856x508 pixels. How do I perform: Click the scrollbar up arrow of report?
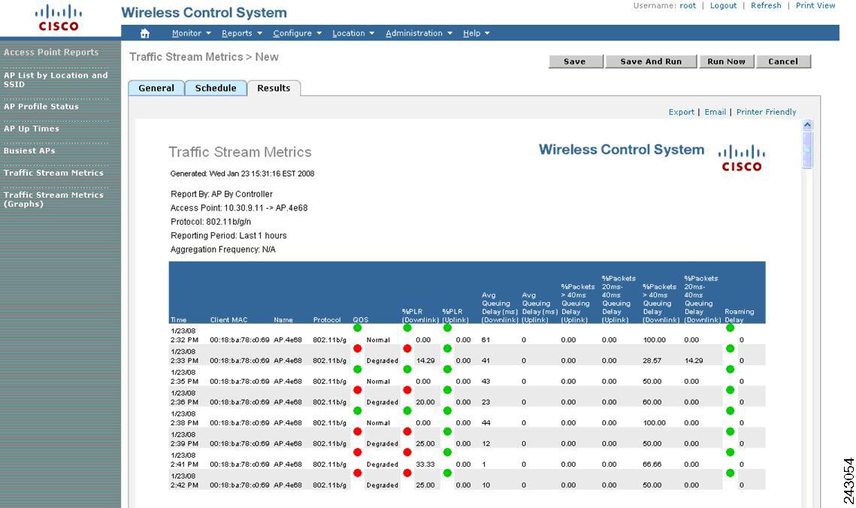(x=807, y=125)
